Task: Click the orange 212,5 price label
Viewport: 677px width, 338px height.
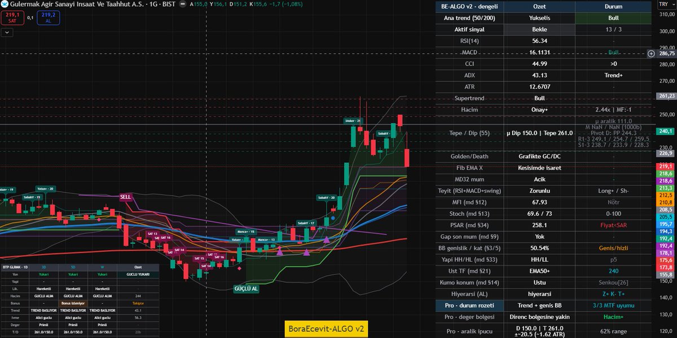Action: click(666, 195)
